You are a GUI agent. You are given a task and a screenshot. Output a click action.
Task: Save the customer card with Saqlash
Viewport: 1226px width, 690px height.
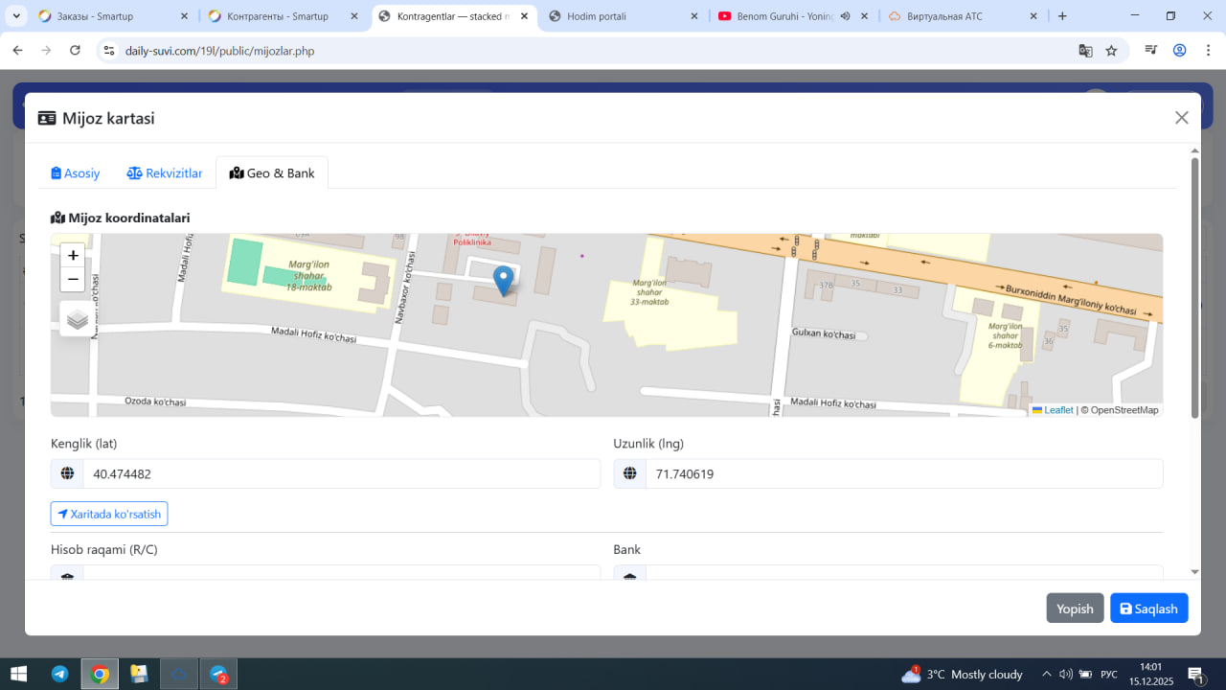(x=1148, y=609)
